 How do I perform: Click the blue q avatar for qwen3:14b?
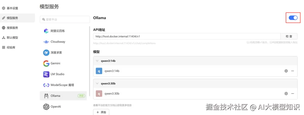click(x=99, y=71)
